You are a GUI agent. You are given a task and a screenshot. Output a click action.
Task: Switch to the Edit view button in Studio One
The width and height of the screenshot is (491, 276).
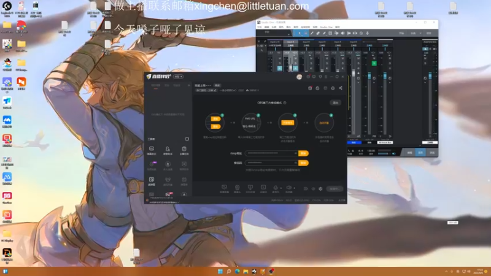(409, 152)
